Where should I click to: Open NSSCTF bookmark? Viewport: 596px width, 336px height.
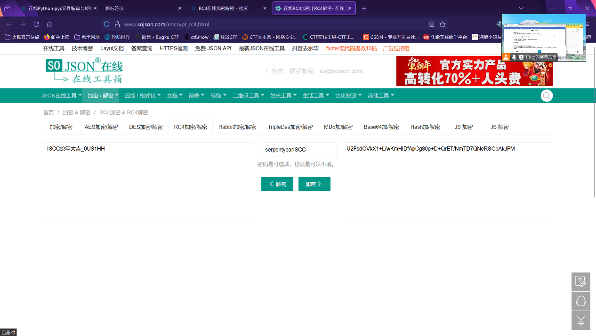click(226, 37)
